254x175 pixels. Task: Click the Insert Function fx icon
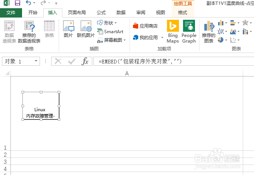point(85,61)
